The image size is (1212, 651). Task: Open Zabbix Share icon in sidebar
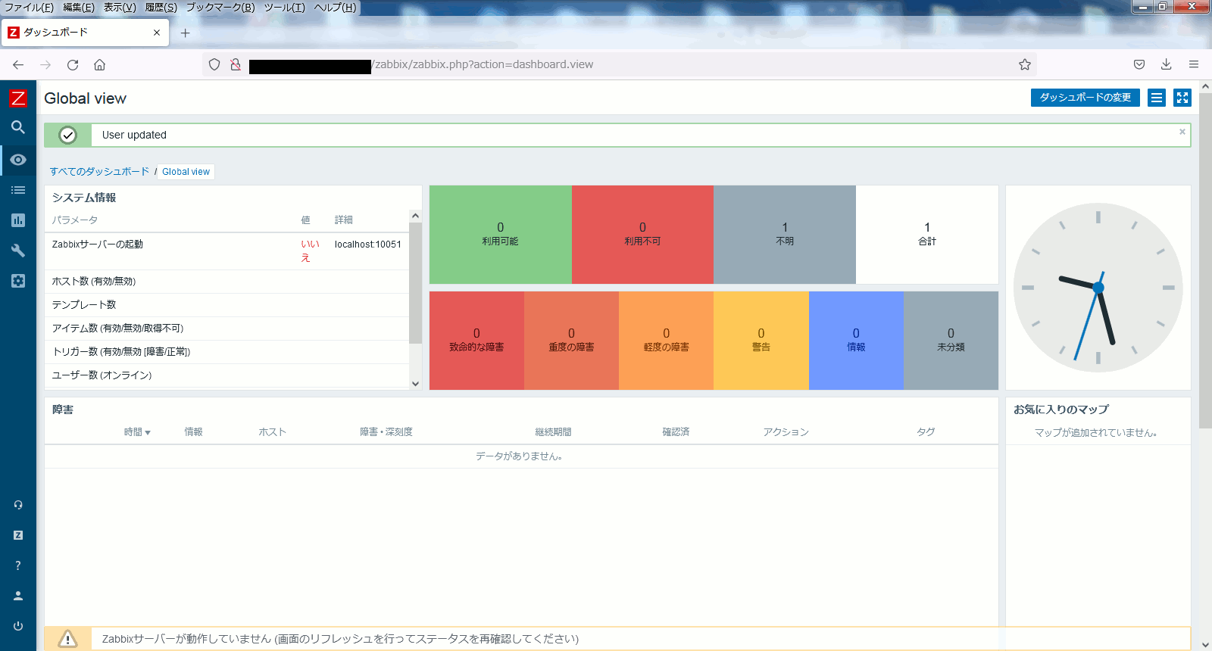coord(18,535)
